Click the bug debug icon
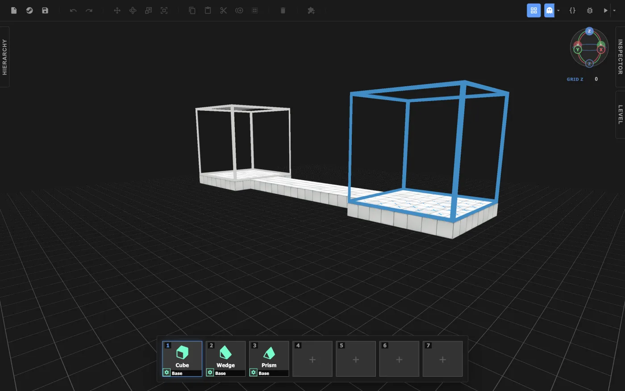 (590, 10)
